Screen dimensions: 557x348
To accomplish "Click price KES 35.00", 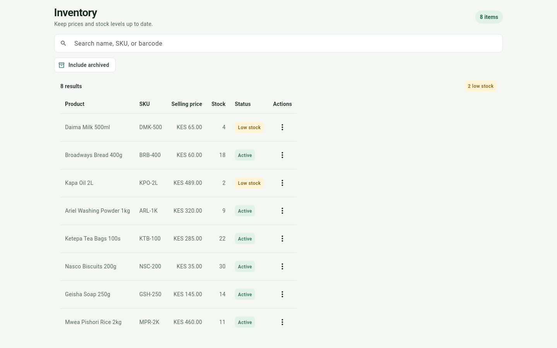I will (189, 266).
